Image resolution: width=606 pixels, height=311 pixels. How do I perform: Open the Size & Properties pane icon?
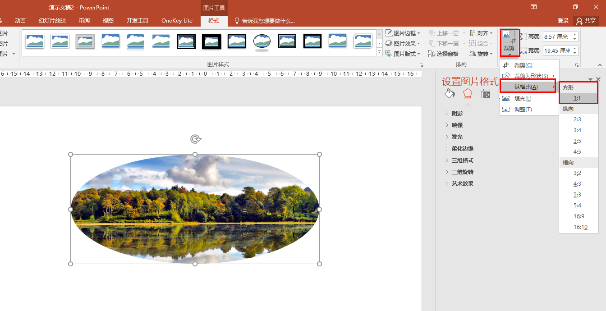coord(486,93)
